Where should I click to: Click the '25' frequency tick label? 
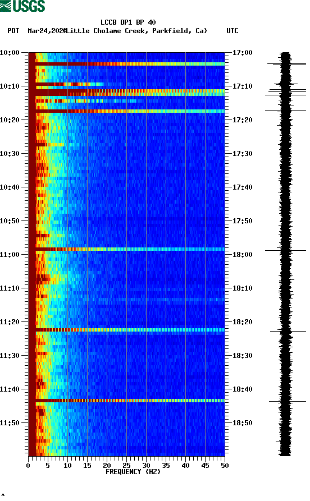pyautogui.click(x=126, y=466)
